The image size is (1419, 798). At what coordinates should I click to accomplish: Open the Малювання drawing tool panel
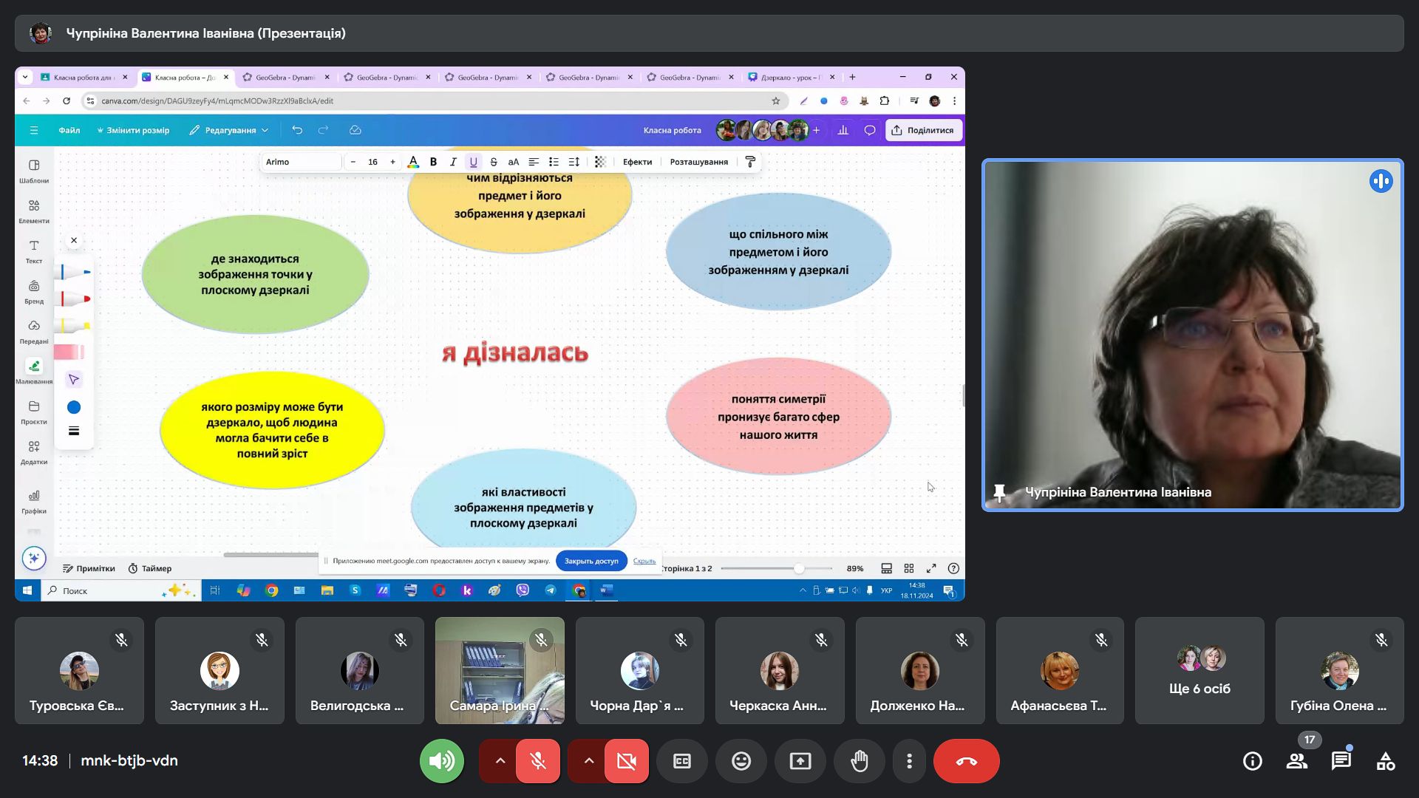point(34,372)
